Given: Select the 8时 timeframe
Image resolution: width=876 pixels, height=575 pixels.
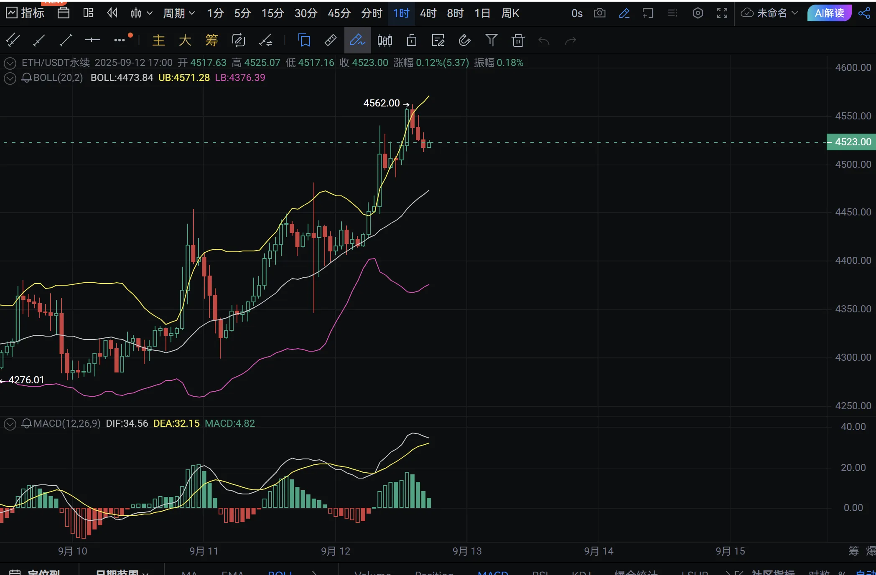Looking at the screenshot, I should pyautogui.click(x=455, y=13).
